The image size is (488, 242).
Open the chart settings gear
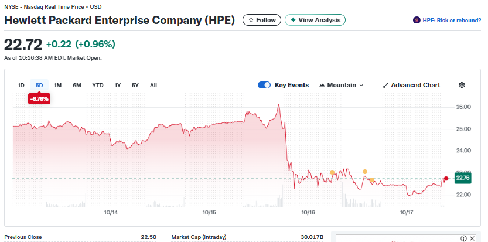(462, 85)
